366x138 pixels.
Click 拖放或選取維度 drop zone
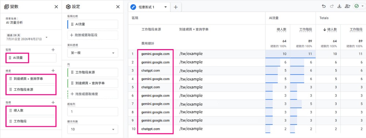point(93,94)
